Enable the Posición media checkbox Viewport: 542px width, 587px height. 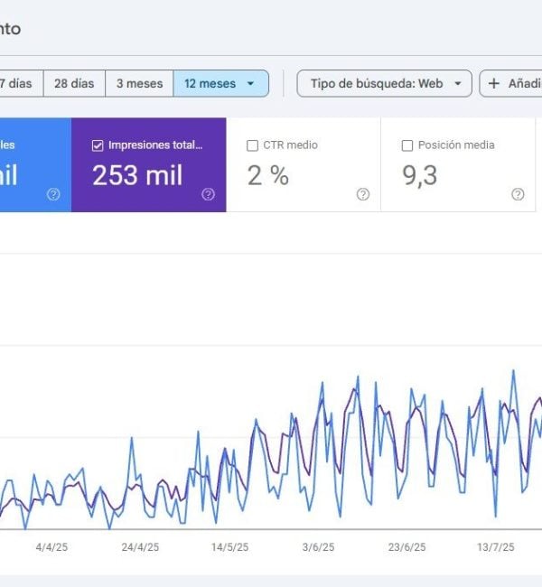click(x=407, y=145)
